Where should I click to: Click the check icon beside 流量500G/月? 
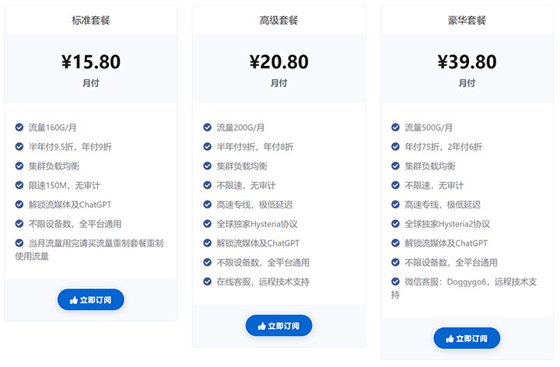[395, 127]
